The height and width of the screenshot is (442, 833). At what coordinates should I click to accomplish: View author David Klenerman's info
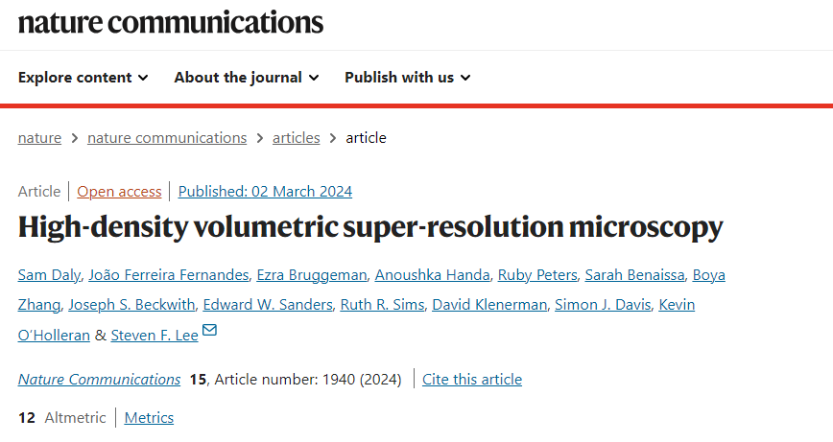(x=489, y=305)
